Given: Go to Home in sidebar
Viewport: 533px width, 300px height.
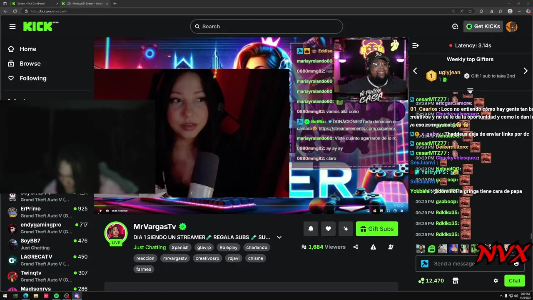Looking at the screenshot, I should (x=28, y=49).
